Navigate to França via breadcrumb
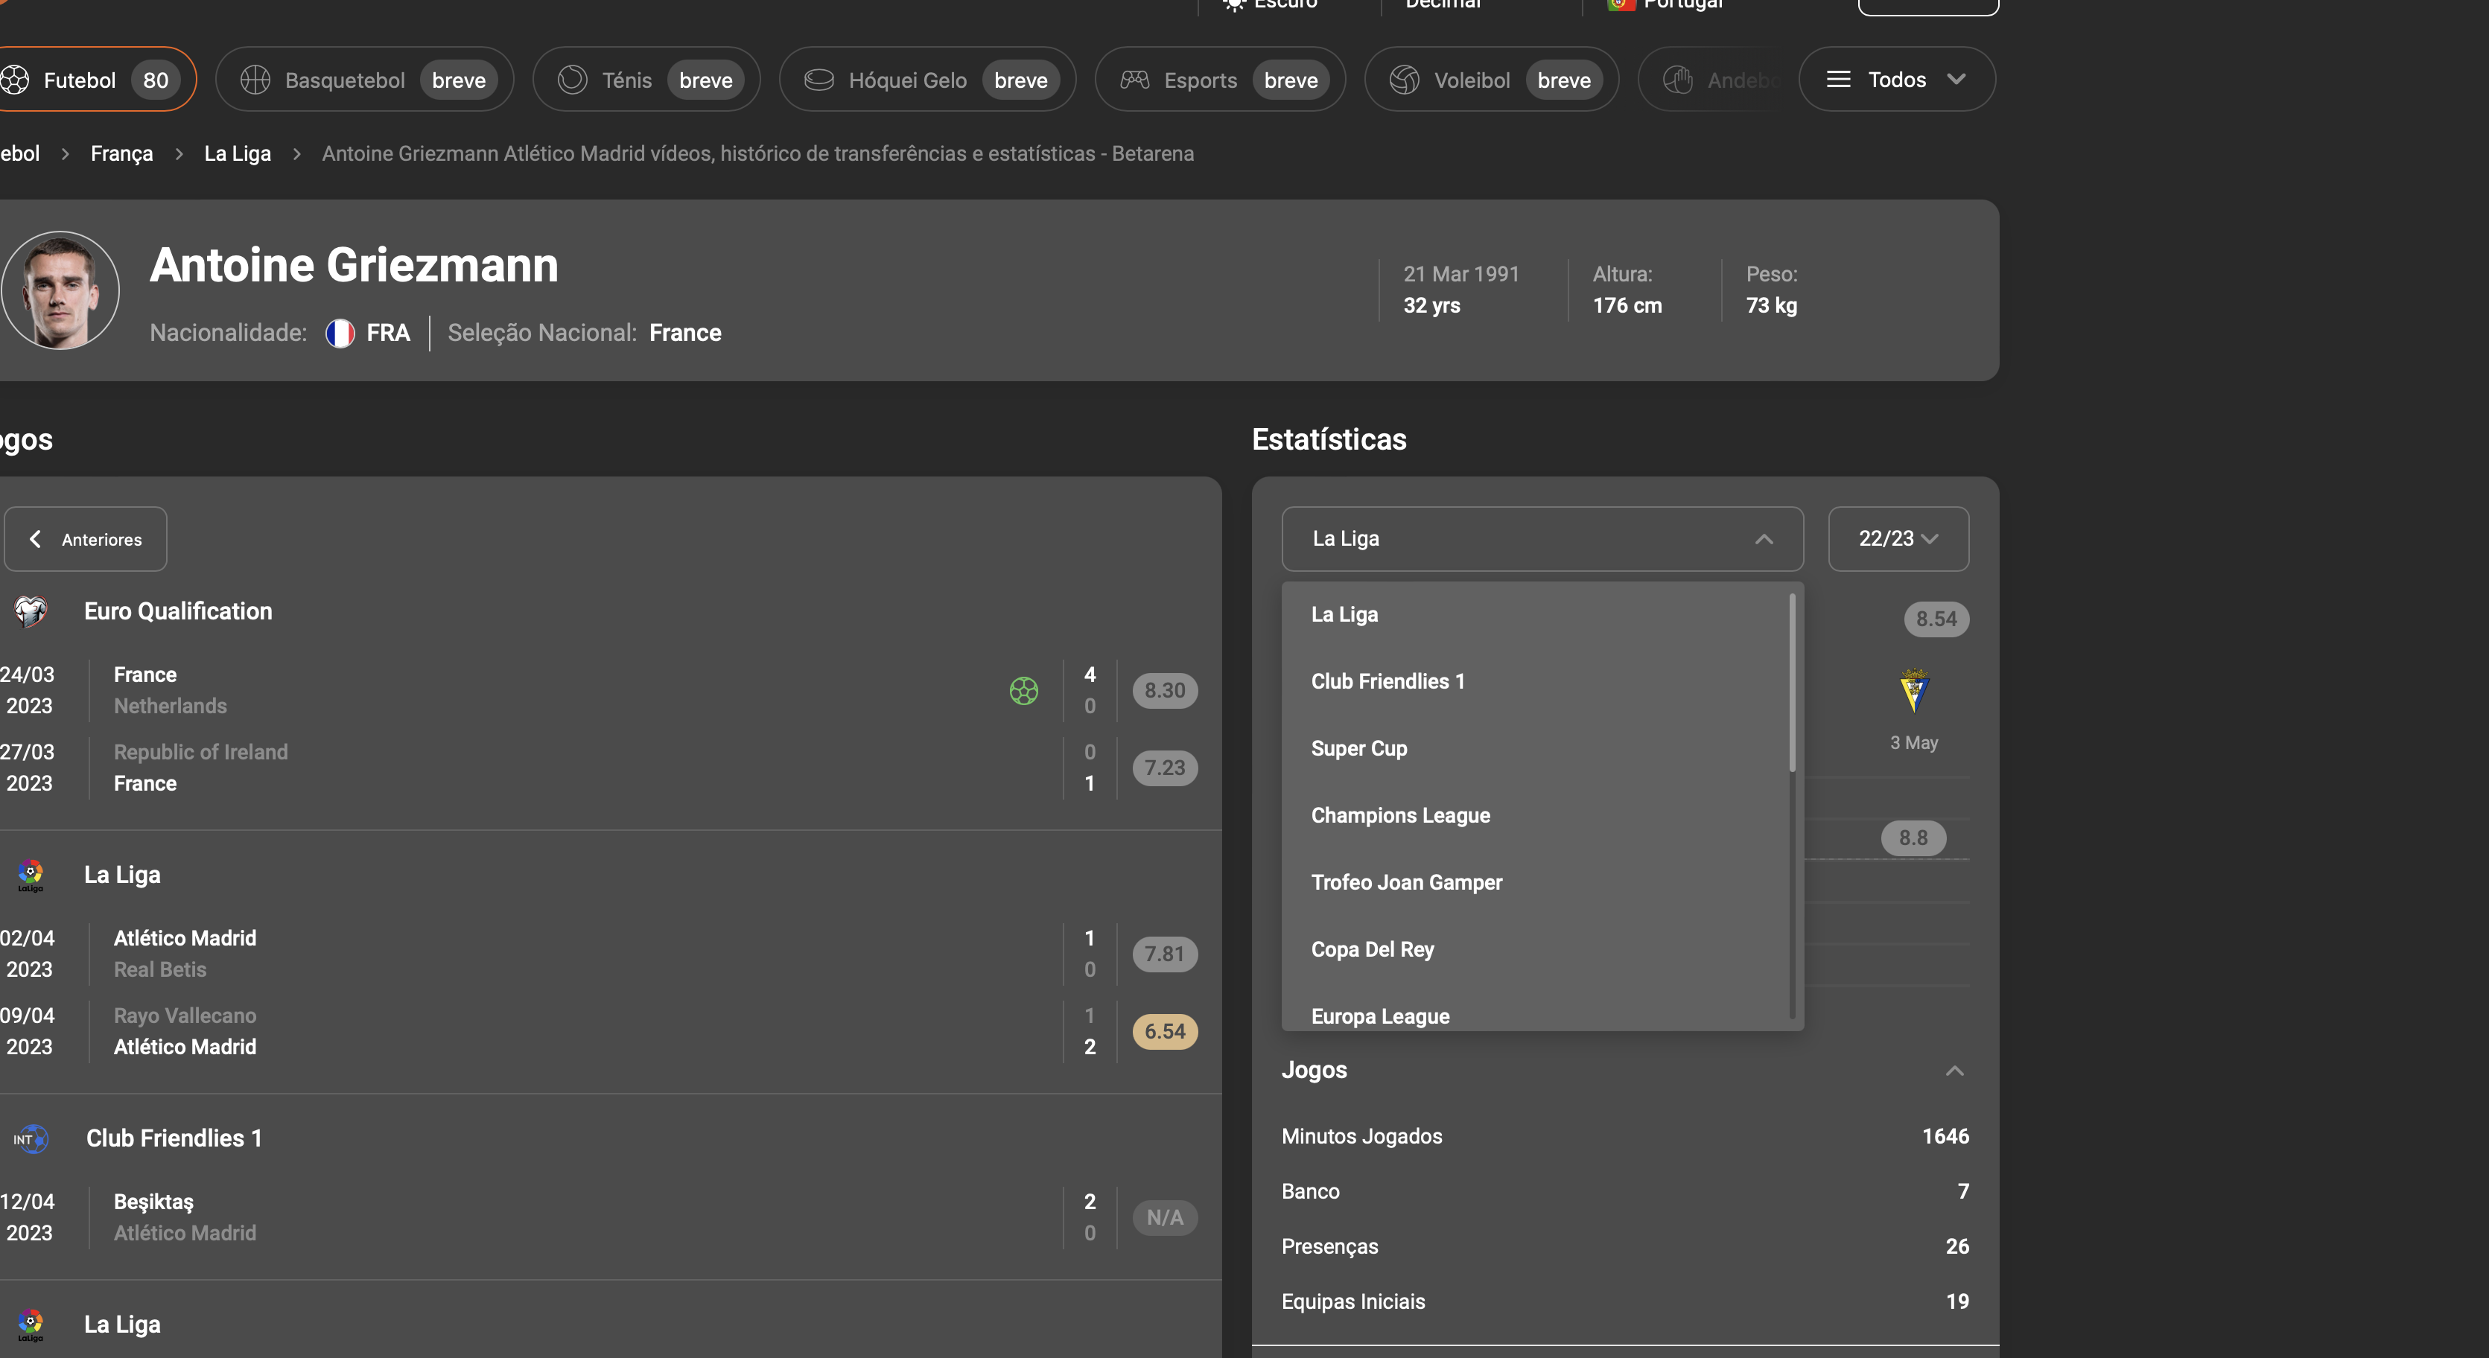Viewport: 2489px width, 1358px height. pyautogui.click(x=121, y=153)
